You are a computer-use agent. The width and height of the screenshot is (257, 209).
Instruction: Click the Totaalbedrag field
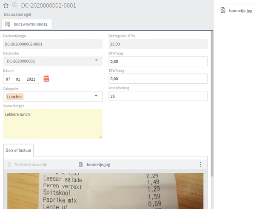pyautogui.click(x=158, y=96)
